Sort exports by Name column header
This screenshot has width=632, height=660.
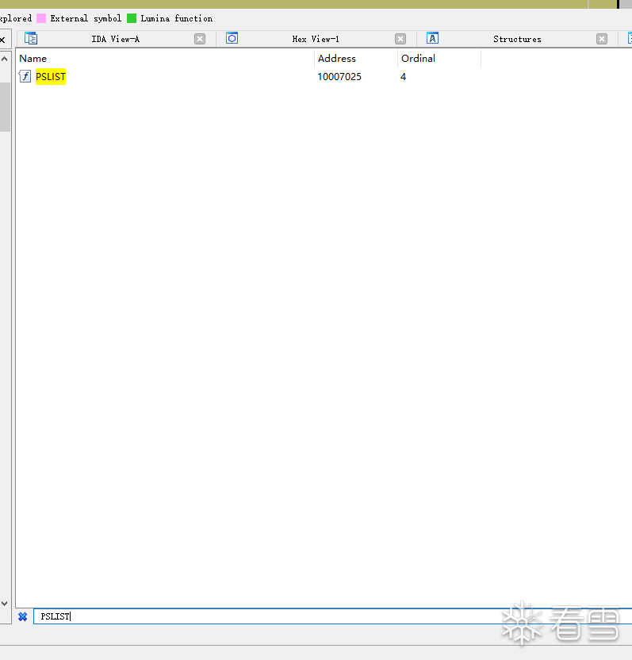pos(33,58)
